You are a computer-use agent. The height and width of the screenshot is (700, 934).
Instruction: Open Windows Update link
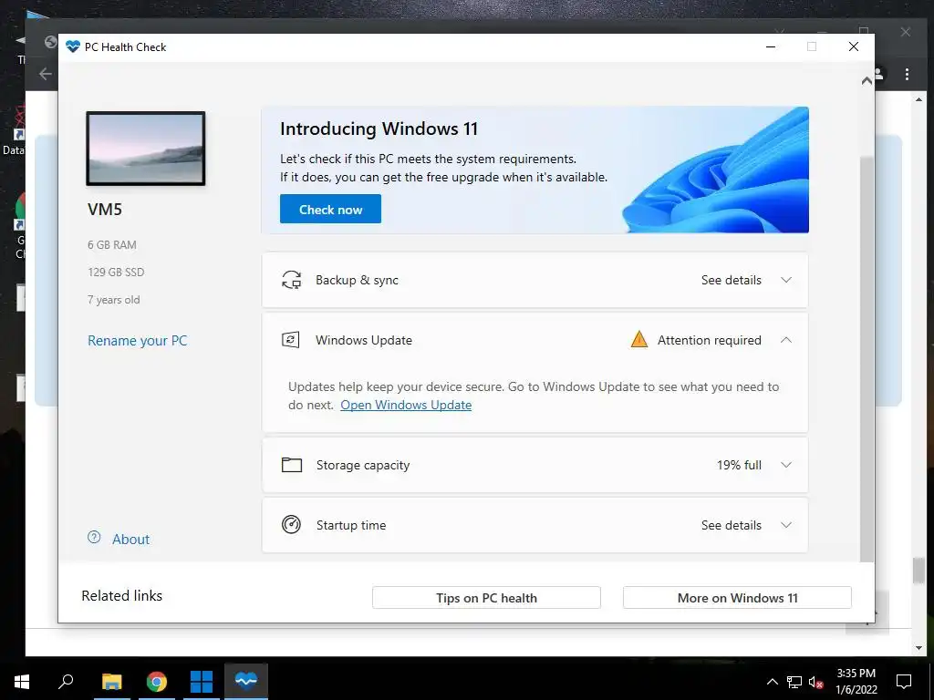click(406, 405)
